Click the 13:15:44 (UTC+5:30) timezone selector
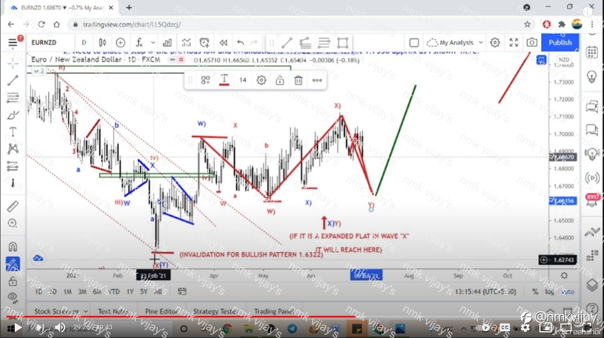The height and width of the screenshot is (338, 604). point(485,292)
